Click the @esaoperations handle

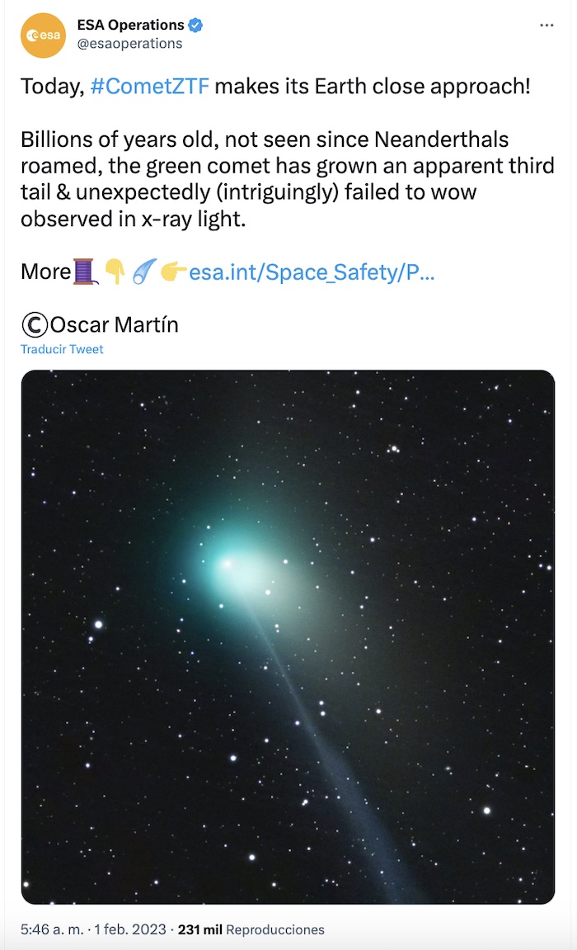[x=129, y=44]
